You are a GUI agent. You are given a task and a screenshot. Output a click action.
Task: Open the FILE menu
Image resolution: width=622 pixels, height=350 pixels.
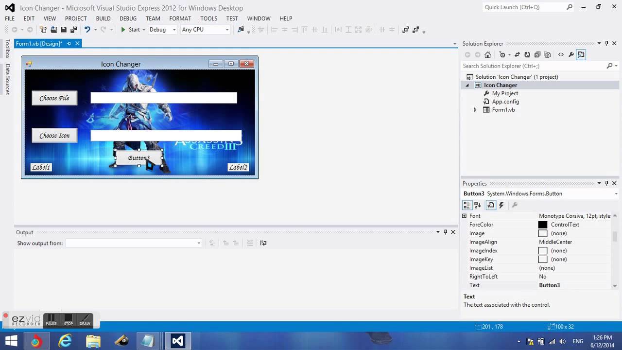tap(10, 18)
